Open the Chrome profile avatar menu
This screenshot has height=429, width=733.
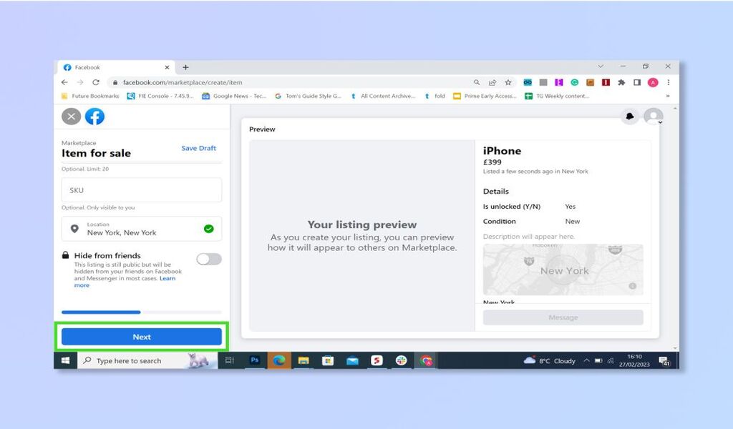653,82
